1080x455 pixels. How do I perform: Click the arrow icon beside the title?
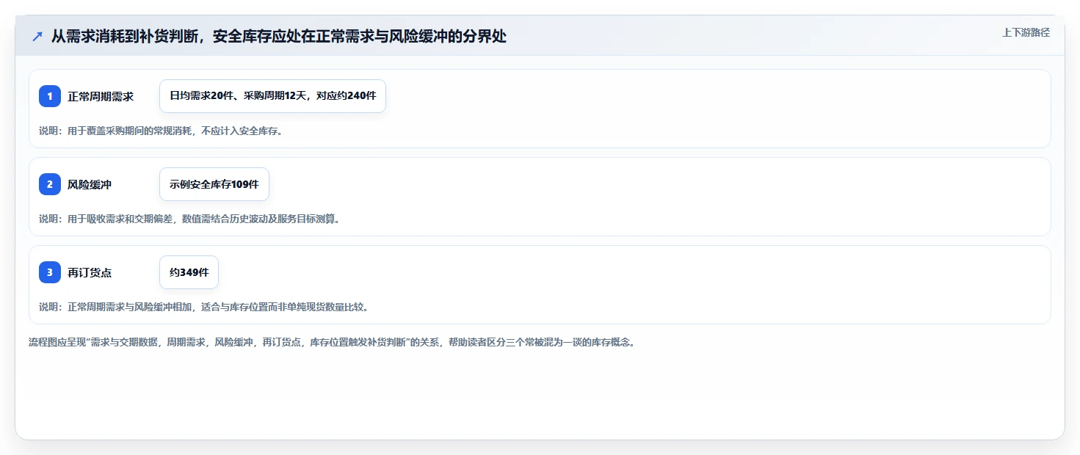pyautogui.click(x=37, y=36)
